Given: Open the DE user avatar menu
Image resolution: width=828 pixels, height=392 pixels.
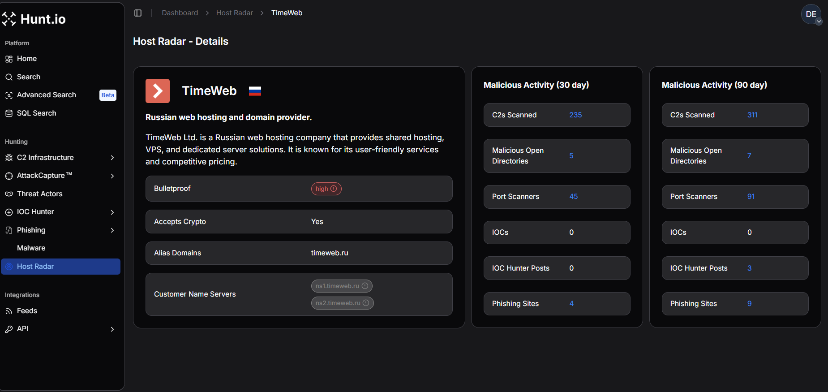Looking at the screenshot, I should [811, 14].
